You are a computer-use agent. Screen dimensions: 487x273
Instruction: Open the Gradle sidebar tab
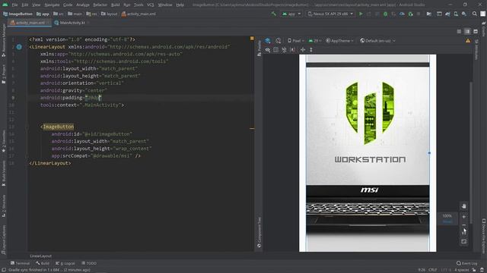[x=484, y=30]
